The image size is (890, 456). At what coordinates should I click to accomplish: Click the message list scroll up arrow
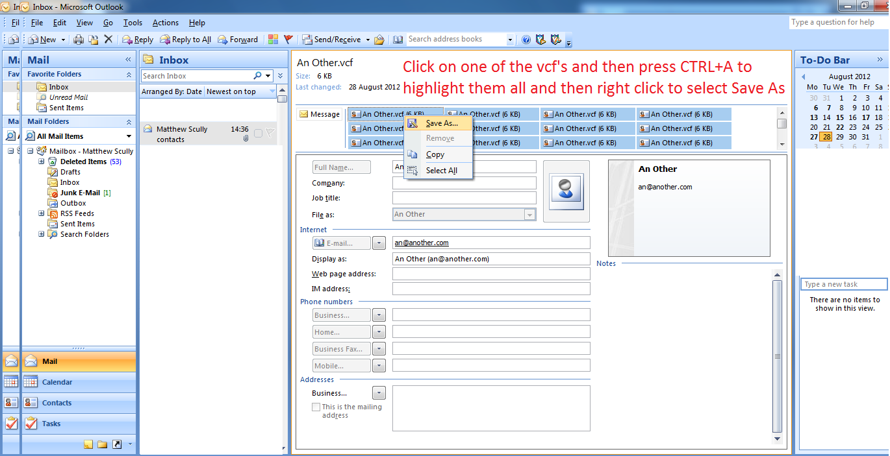point(282,91)
